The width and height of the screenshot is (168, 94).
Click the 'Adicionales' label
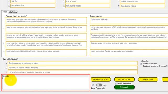(x=144, y=61)
